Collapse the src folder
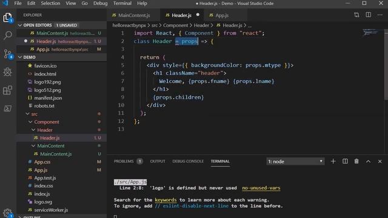 27,114
